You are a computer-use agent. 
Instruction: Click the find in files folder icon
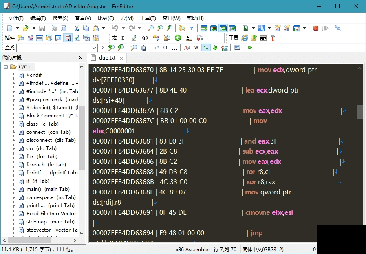[x=182, y=28]
